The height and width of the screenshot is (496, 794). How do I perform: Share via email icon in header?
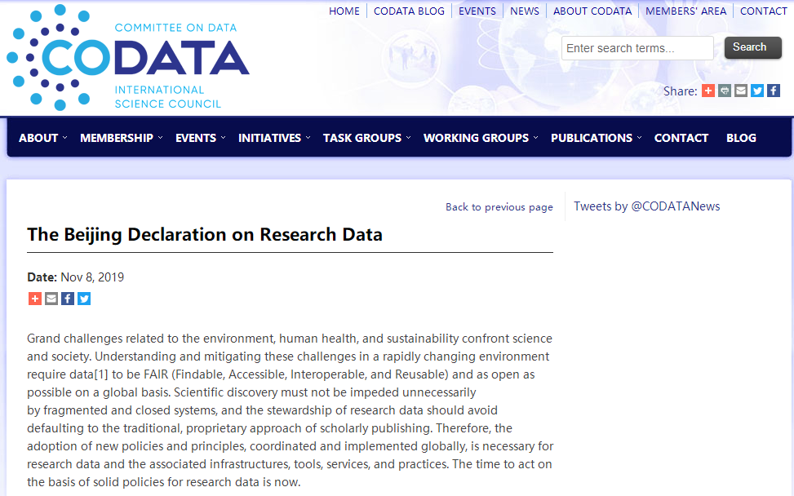(741, 91)
